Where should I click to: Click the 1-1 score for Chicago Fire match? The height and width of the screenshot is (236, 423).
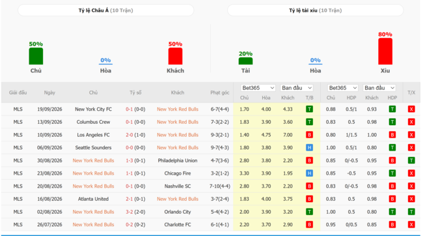pyautogui.click(x=130, y=173)
